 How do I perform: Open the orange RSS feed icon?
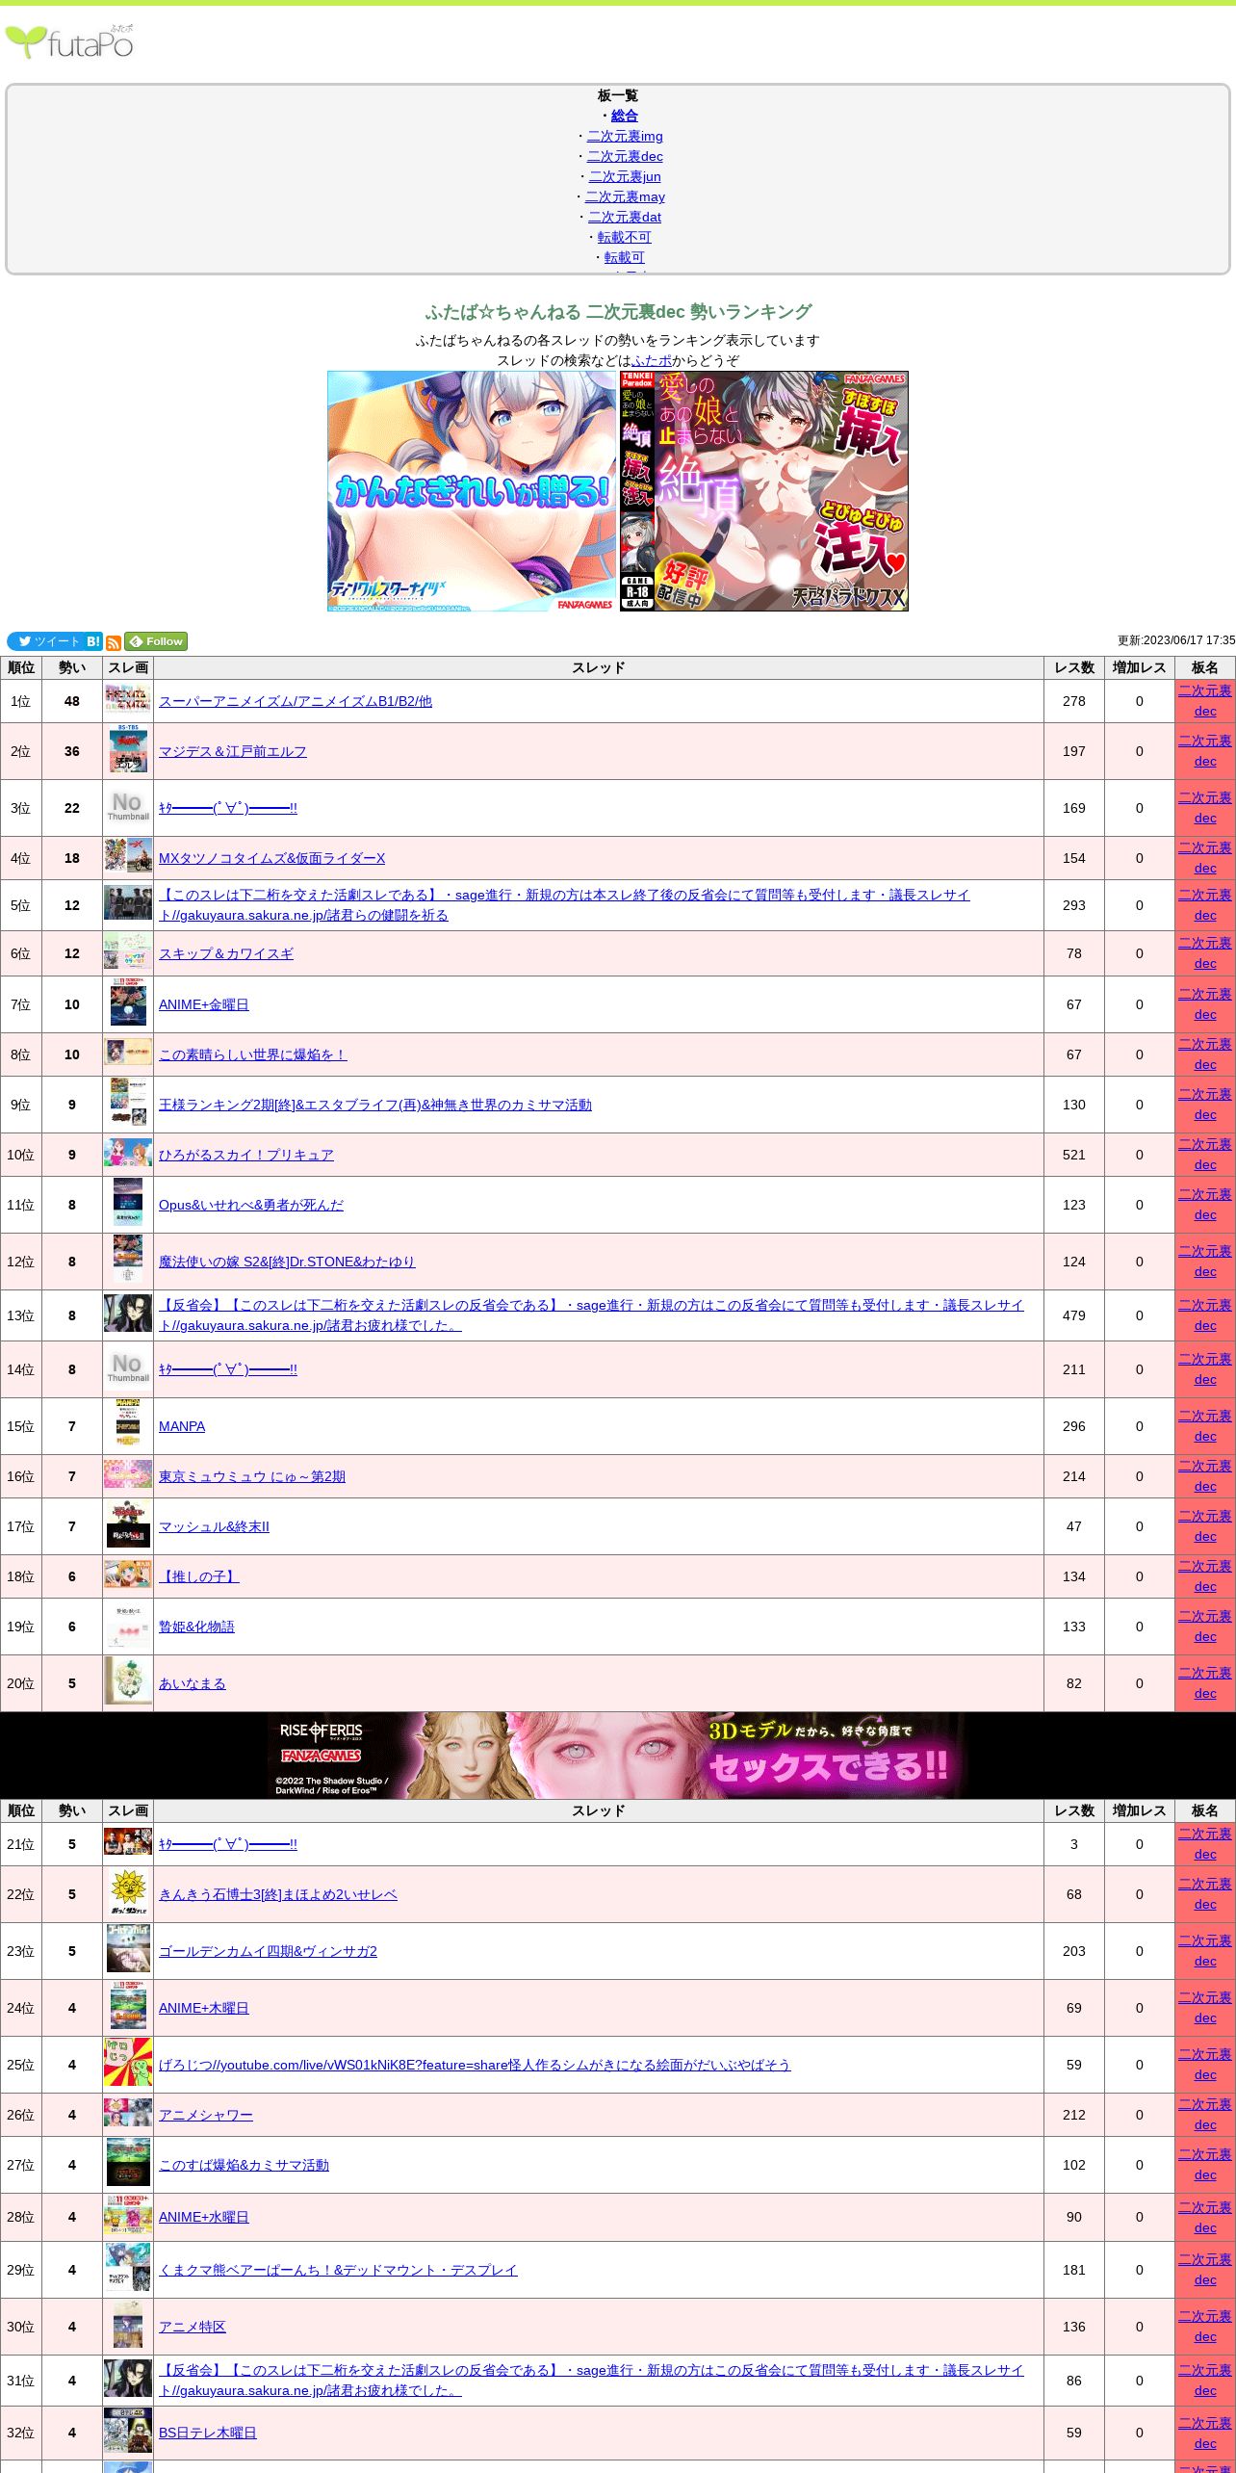[114, 642]
